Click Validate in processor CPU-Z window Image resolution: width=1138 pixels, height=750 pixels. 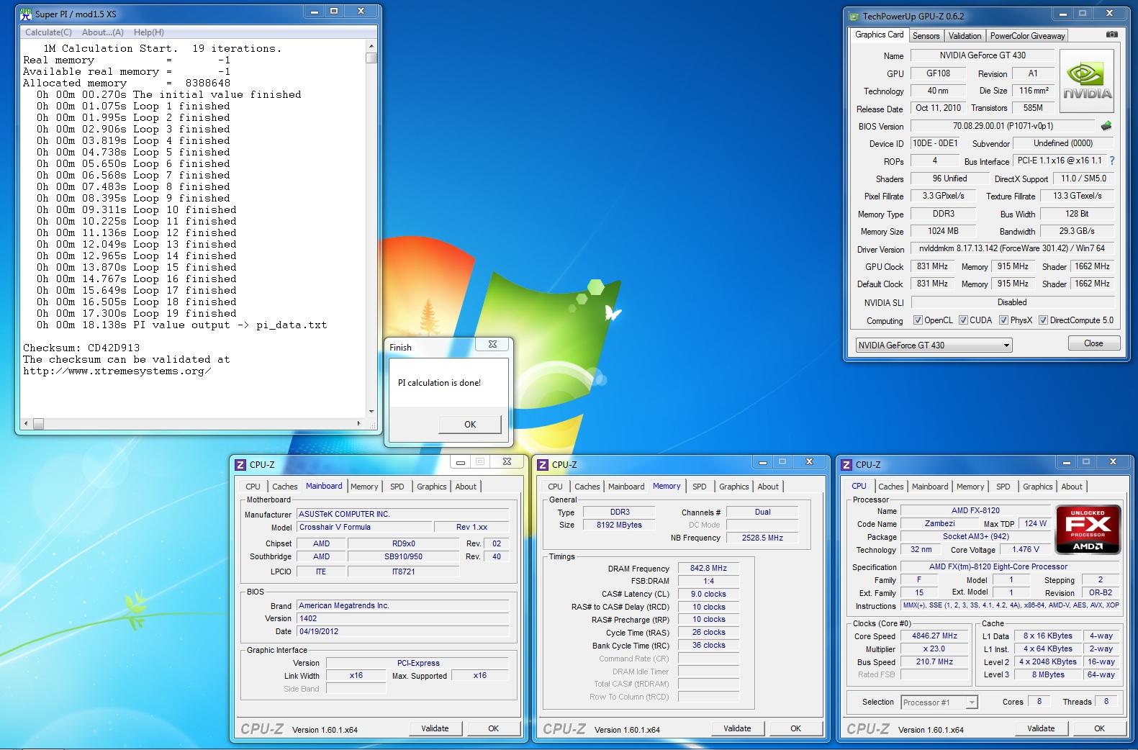pyautogui.click(x=1041, y=728)
